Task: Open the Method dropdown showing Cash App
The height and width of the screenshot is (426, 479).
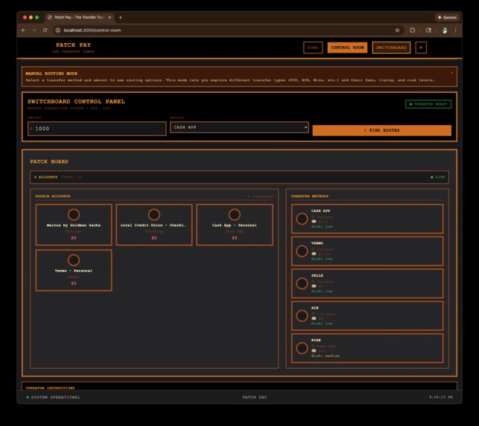Action: pos(239,127)
